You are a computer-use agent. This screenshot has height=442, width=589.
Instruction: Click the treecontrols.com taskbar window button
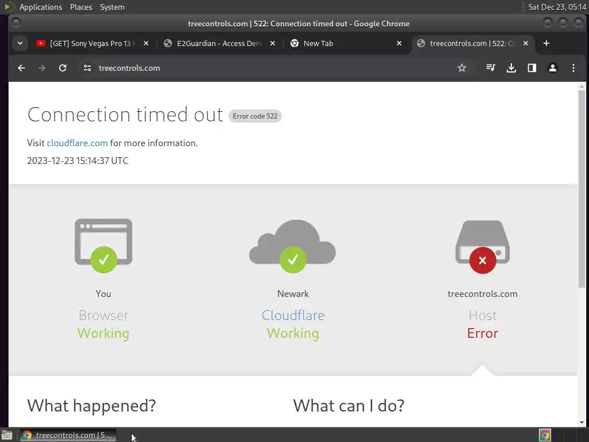[x=68, y=436]
